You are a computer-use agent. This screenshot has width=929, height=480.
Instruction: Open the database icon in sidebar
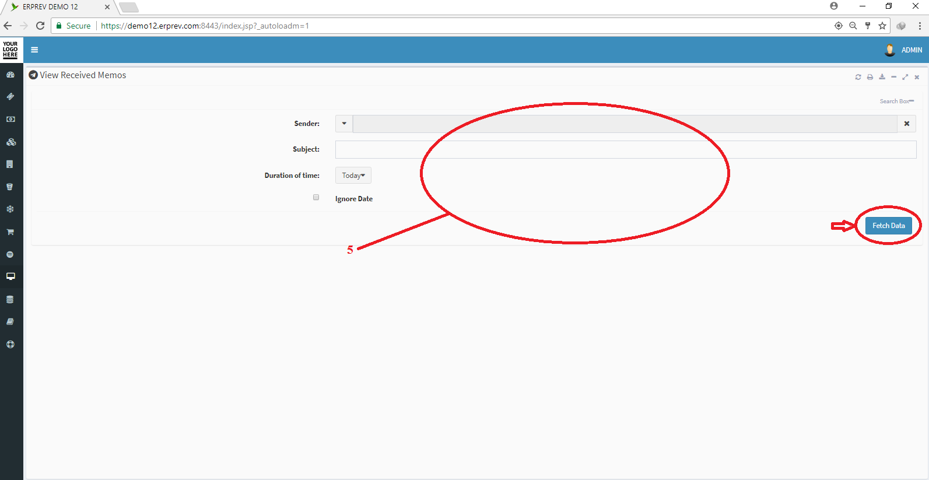point(10,299)
